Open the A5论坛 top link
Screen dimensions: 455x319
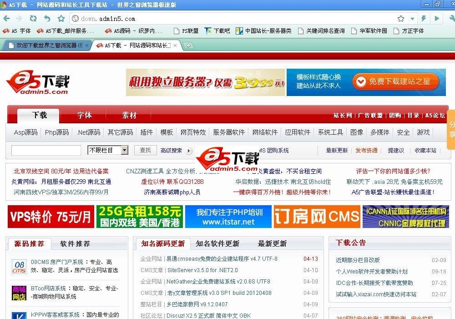[435, 116]
